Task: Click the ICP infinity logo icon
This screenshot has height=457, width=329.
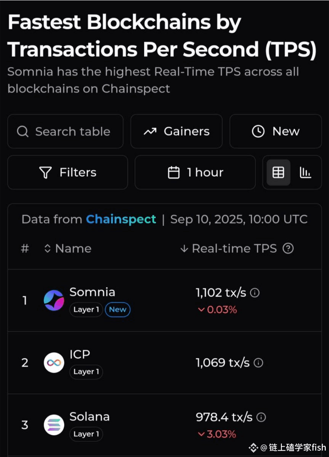Action: [x=54, y=363]
